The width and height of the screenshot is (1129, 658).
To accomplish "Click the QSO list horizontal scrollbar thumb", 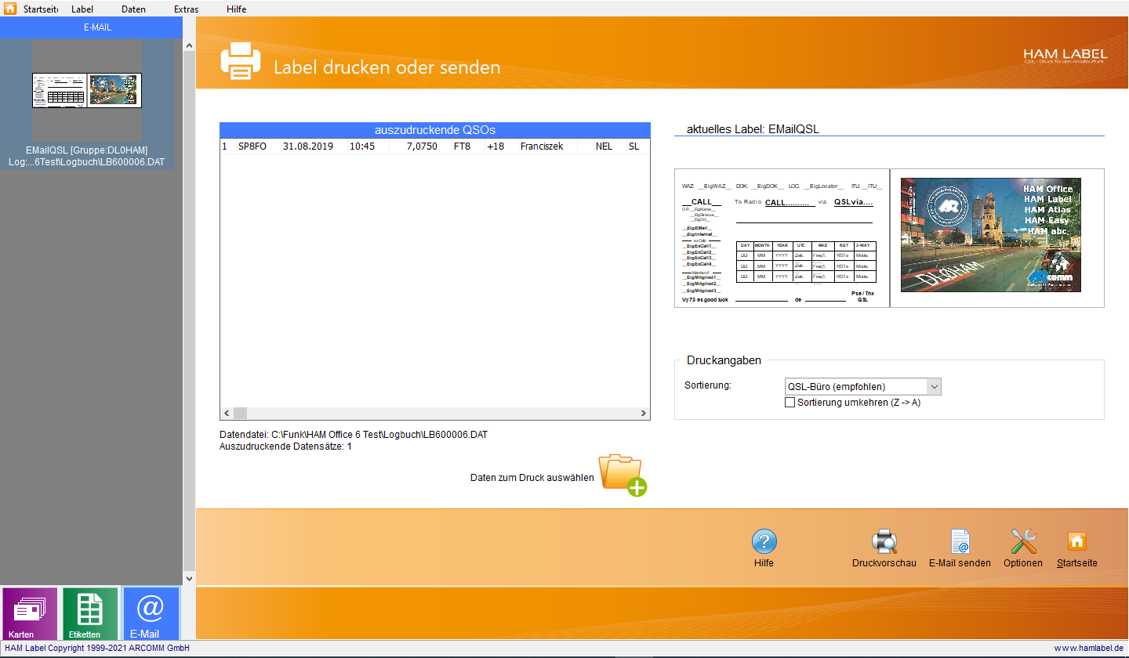I will coord(240,414).
